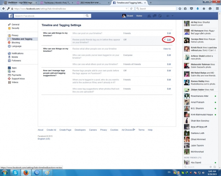221x176 pixels.
Task: Click Brand profile link in header
Action: click(128, 16)
